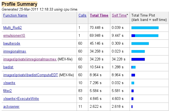The height and width of the screenshot is (111, 176).
Task: Sort table by Self Time column
Action: click(x=119, y=16)
